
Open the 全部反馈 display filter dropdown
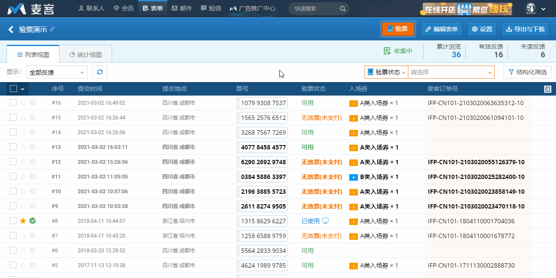click(57, 73)
